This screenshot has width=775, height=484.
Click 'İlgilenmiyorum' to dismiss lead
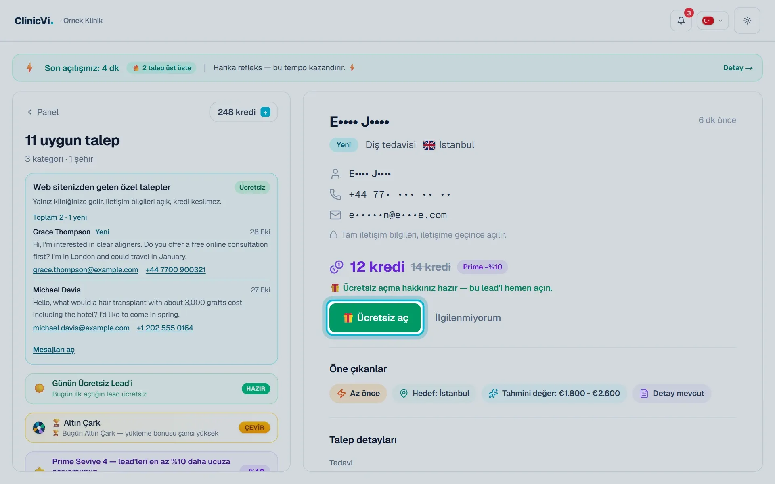click(x=468, y=318)
